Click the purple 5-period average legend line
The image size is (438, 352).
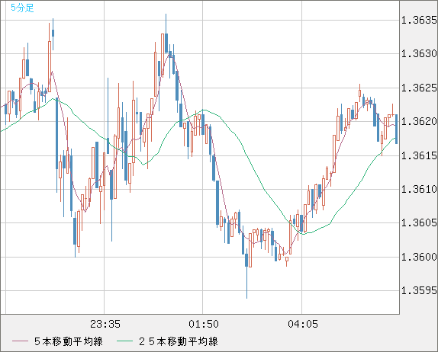(x=20, y=341)
